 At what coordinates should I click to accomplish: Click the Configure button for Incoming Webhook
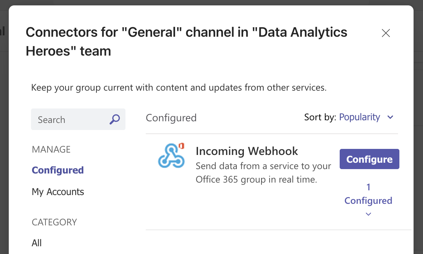(369, 159)
